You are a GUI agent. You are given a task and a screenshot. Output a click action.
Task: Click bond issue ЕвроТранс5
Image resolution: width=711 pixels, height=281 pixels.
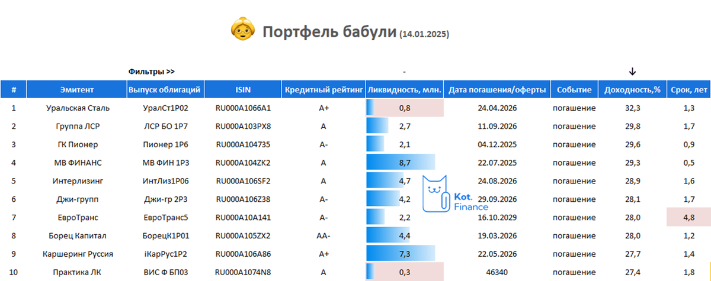[x=165, y=218]
